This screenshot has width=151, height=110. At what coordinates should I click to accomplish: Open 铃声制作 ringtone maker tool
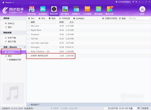(x=79, y=18)
